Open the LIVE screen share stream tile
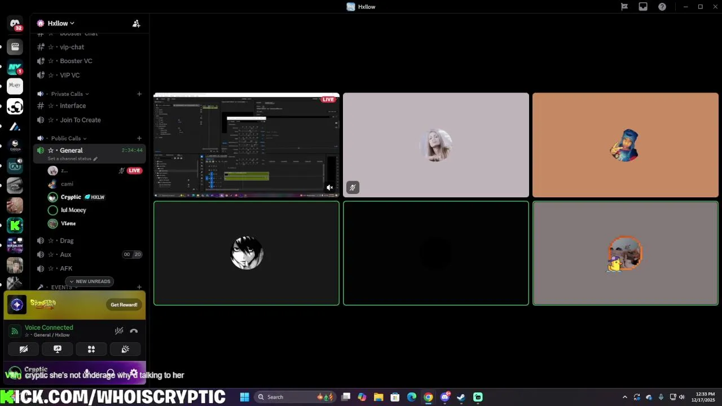 pyautogui.click(x=246, y=145)
